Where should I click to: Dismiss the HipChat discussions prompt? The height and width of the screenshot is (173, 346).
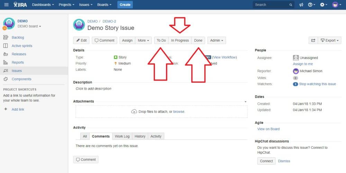(x=284, y=161)
